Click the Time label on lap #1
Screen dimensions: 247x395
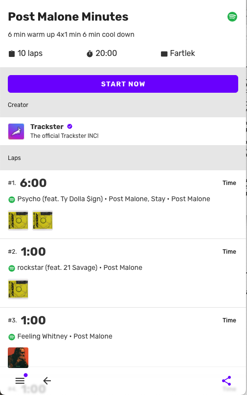point(229,183)
